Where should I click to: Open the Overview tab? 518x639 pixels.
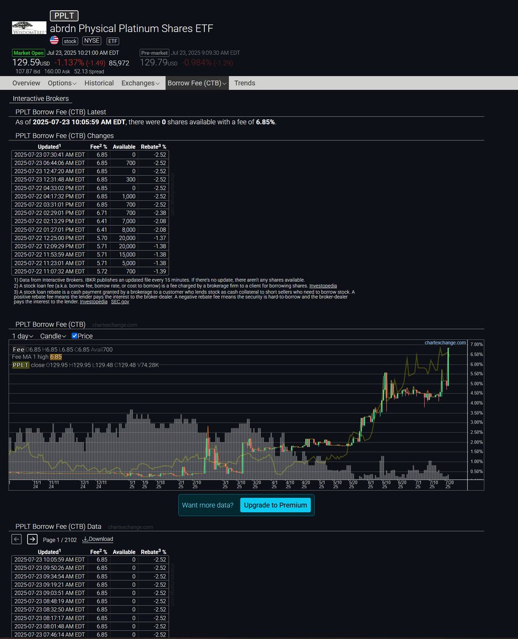pyautogui.click(x=26, y=83)
